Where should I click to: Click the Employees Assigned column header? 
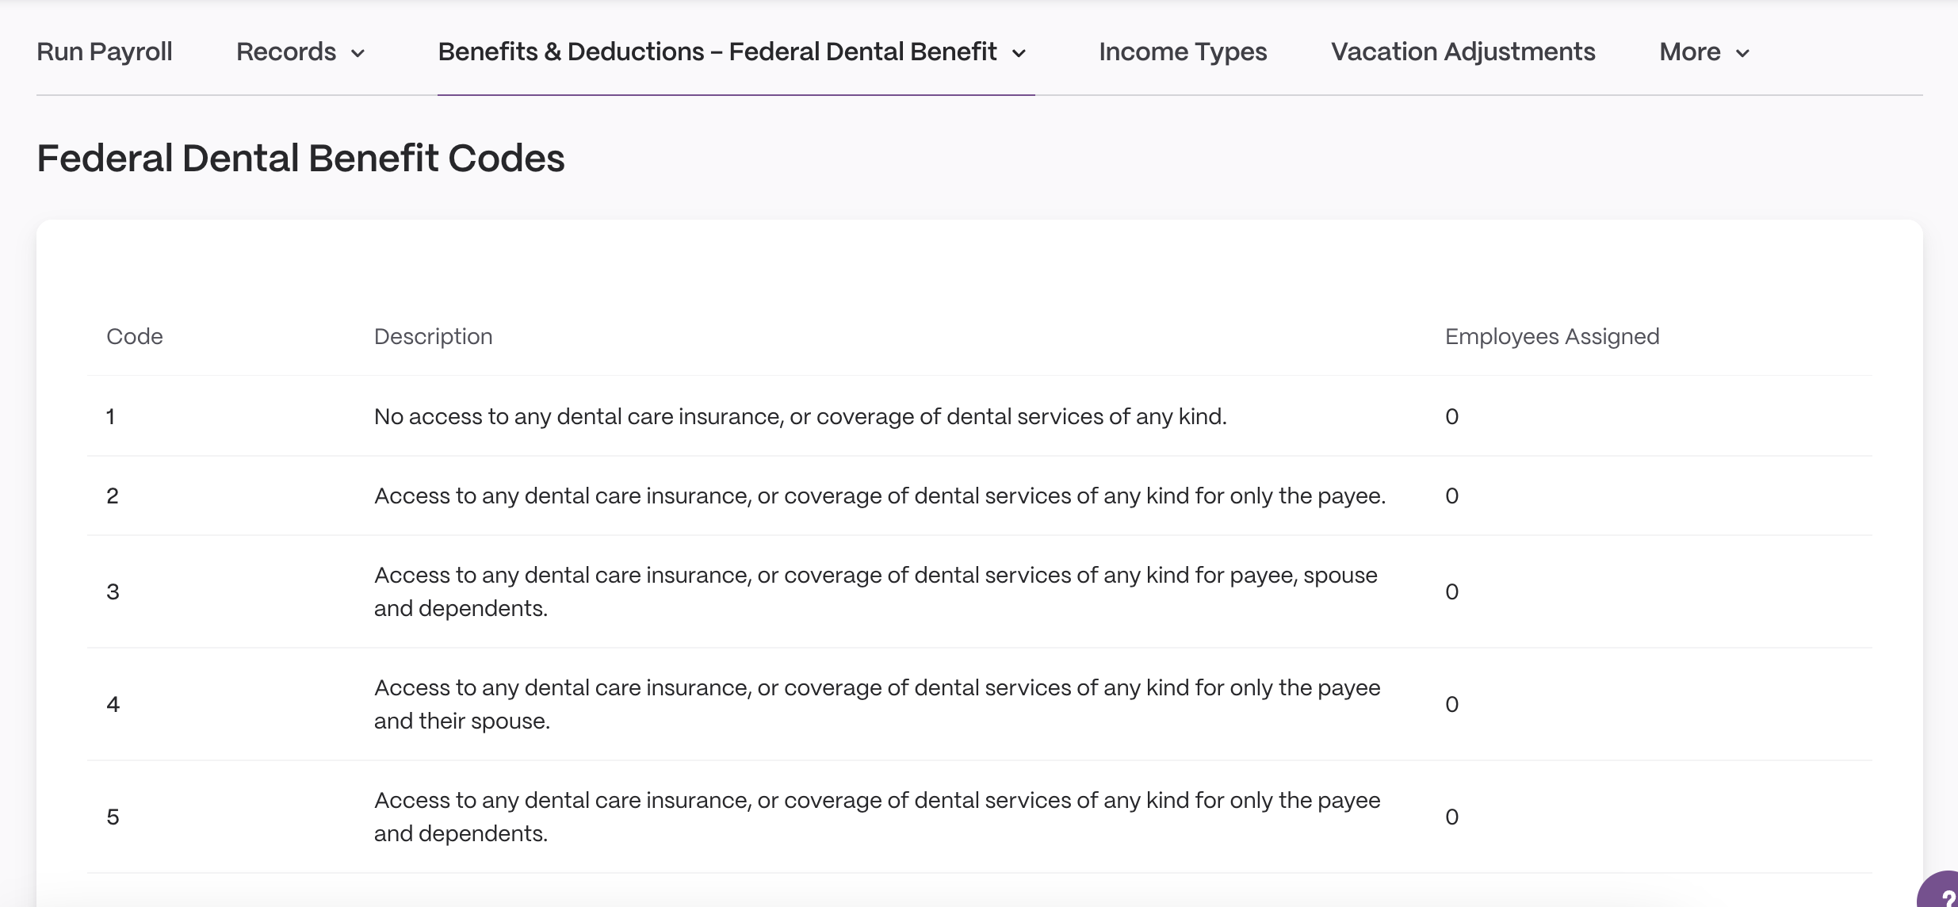pyautogui.click(x=1552, y=336)
